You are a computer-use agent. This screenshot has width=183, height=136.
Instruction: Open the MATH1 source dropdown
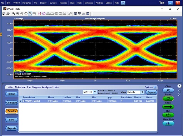[95, 92]
